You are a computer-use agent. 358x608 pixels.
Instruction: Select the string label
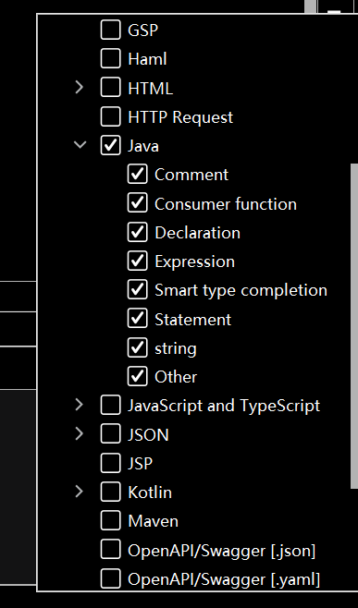[176, 348]
